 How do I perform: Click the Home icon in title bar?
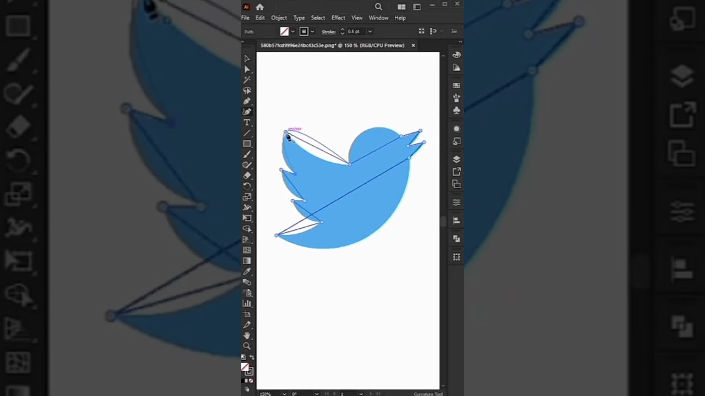point(260,7)
